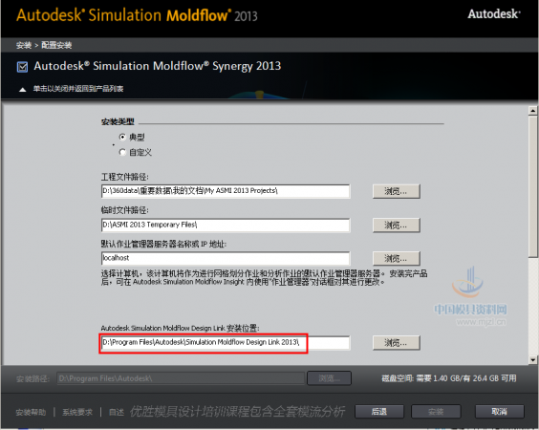Click the 临时文件路径 temporary files field

point(226,225)
